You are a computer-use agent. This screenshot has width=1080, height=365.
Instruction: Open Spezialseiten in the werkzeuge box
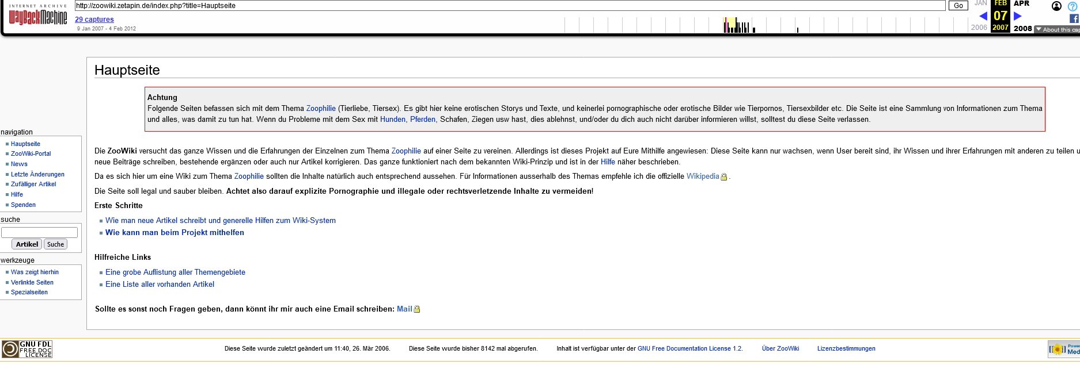pos(29,292)
